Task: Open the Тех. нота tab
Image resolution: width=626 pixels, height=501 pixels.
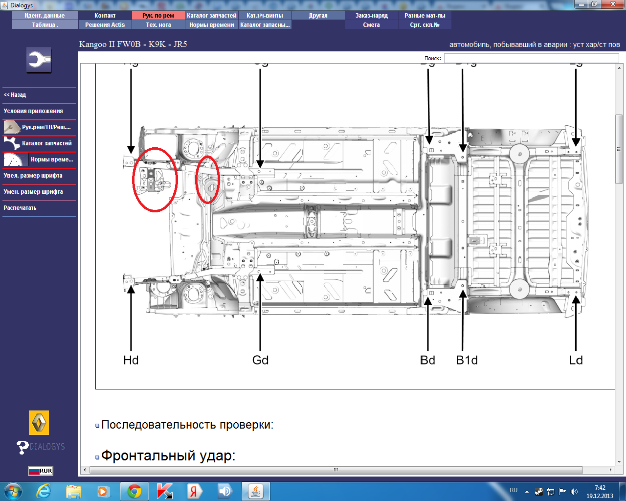Action: pyautogui.click(x=158, y=25)
